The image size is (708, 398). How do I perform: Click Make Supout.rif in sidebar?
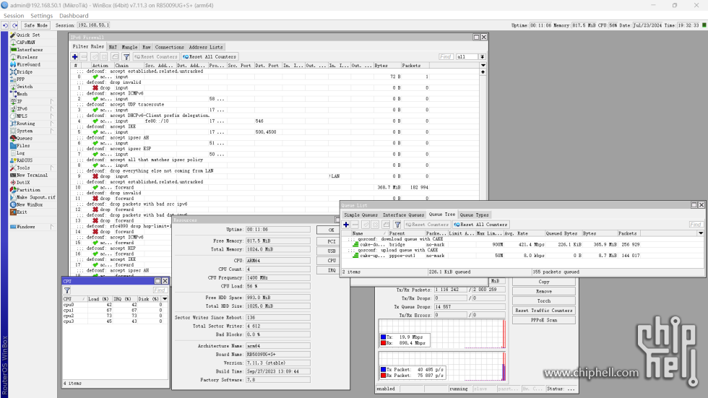click(x=35, y=197)
